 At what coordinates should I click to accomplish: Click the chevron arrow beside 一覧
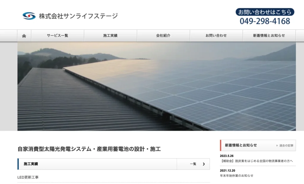coord(204,164)
